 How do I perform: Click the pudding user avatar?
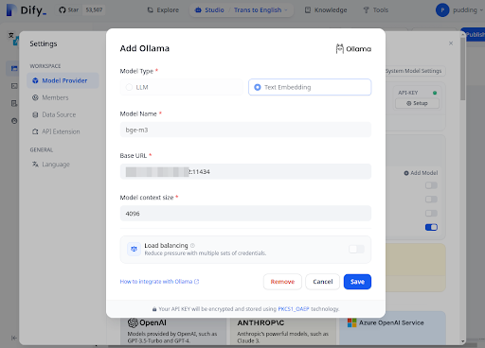click(442, 10)
